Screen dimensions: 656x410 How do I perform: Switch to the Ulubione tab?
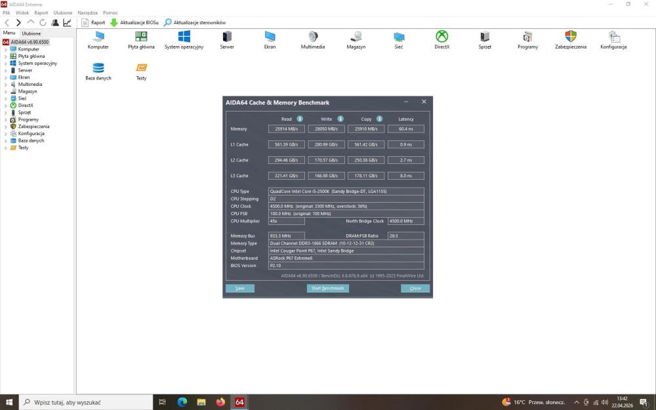(x=31, y=33)
